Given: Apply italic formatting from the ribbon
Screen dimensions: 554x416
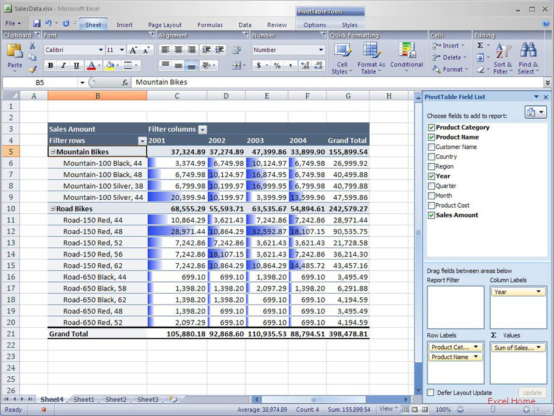Looking at the screenshot, I should tap(63, 66).
